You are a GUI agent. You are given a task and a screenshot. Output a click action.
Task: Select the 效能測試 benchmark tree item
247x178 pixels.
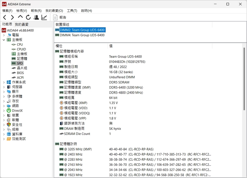pos(19,139)
